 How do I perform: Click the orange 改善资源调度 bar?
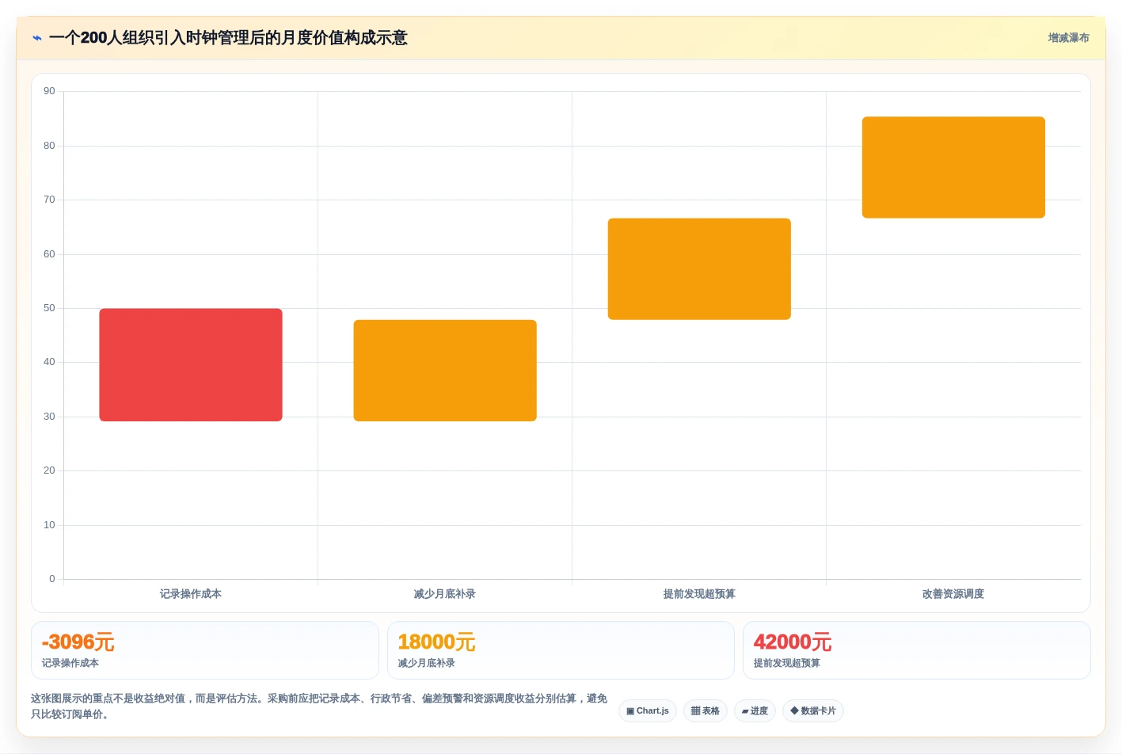click(x=953, y=167)
